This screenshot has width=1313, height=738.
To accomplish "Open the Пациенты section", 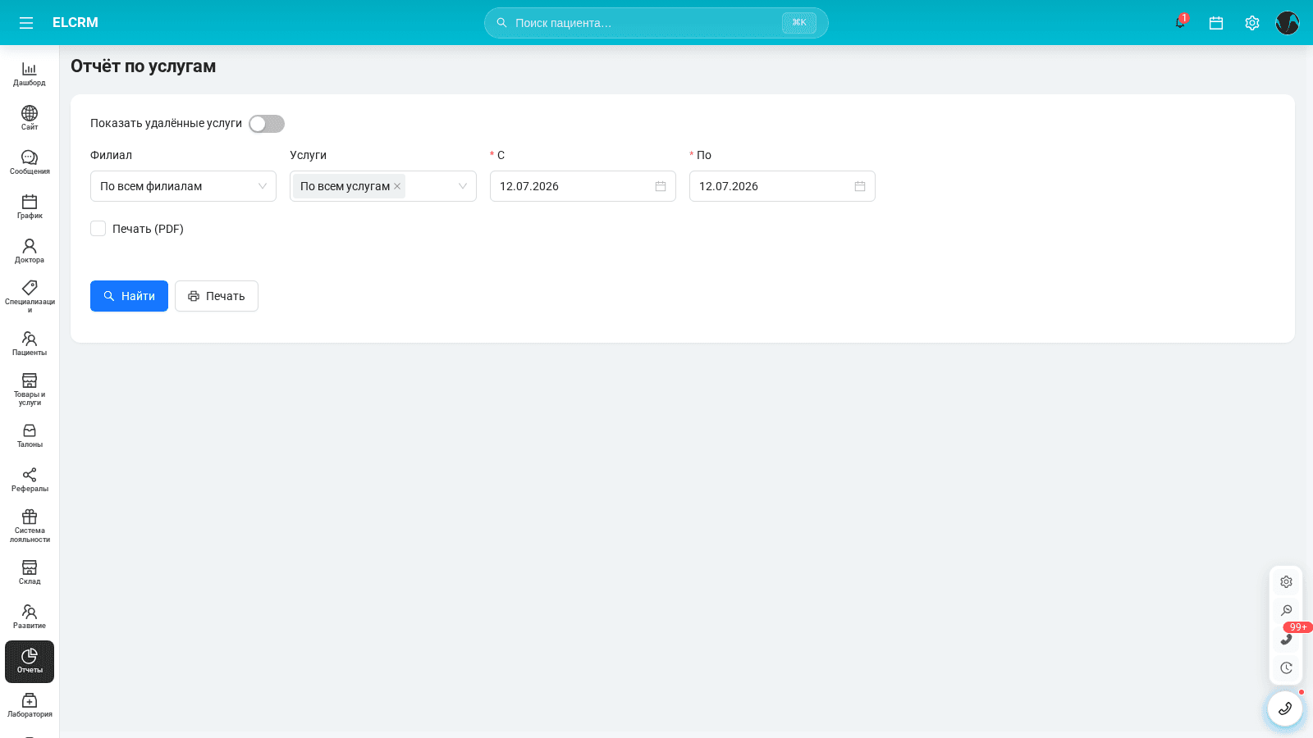I will point(30,344).
